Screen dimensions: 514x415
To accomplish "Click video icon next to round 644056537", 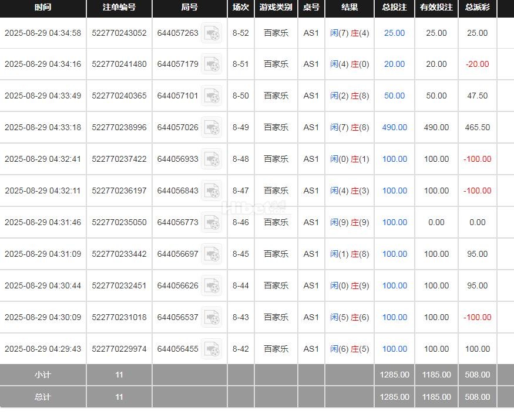I will coord(212,318).
